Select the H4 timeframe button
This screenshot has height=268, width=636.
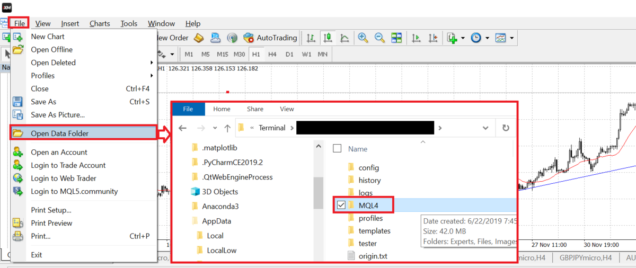pyautogui.click(x=272, y=54)
